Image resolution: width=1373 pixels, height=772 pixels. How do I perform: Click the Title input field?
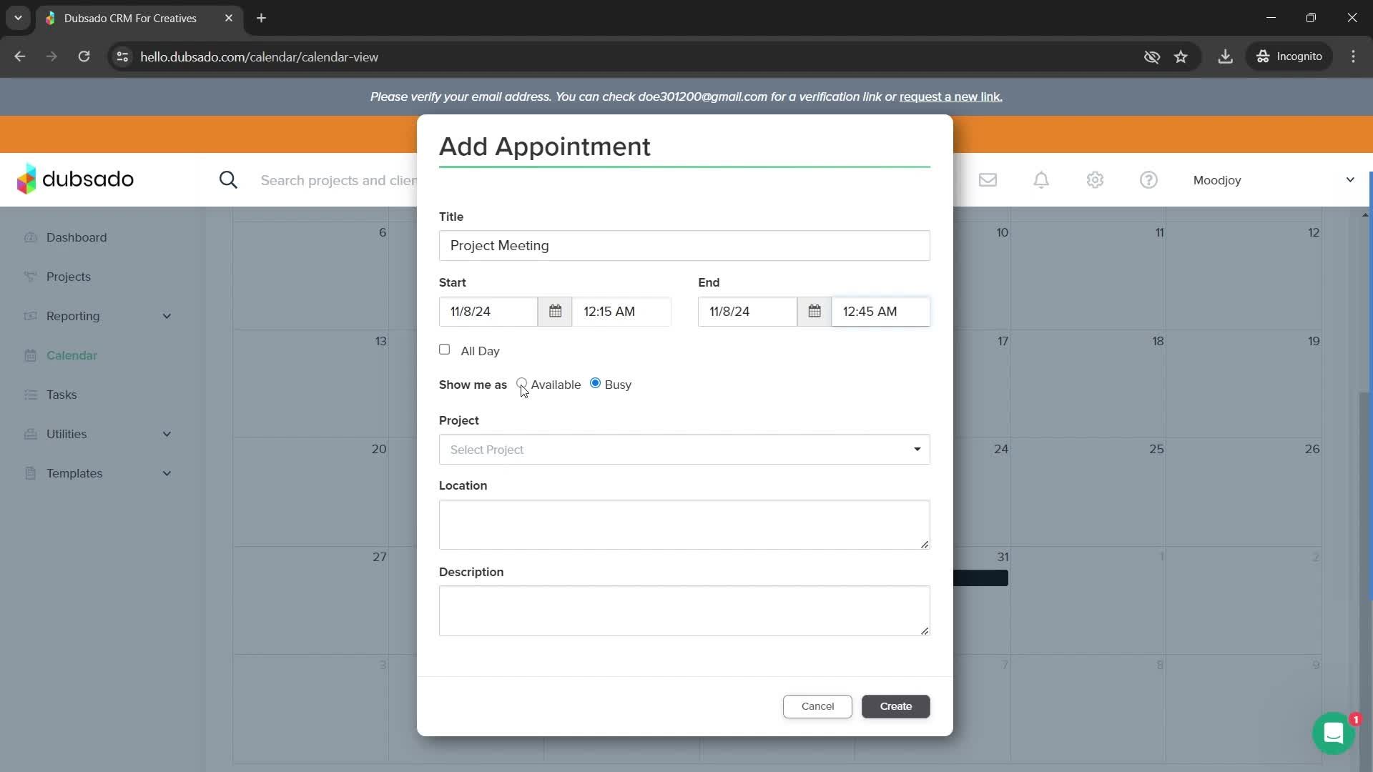tap(684, 246)
